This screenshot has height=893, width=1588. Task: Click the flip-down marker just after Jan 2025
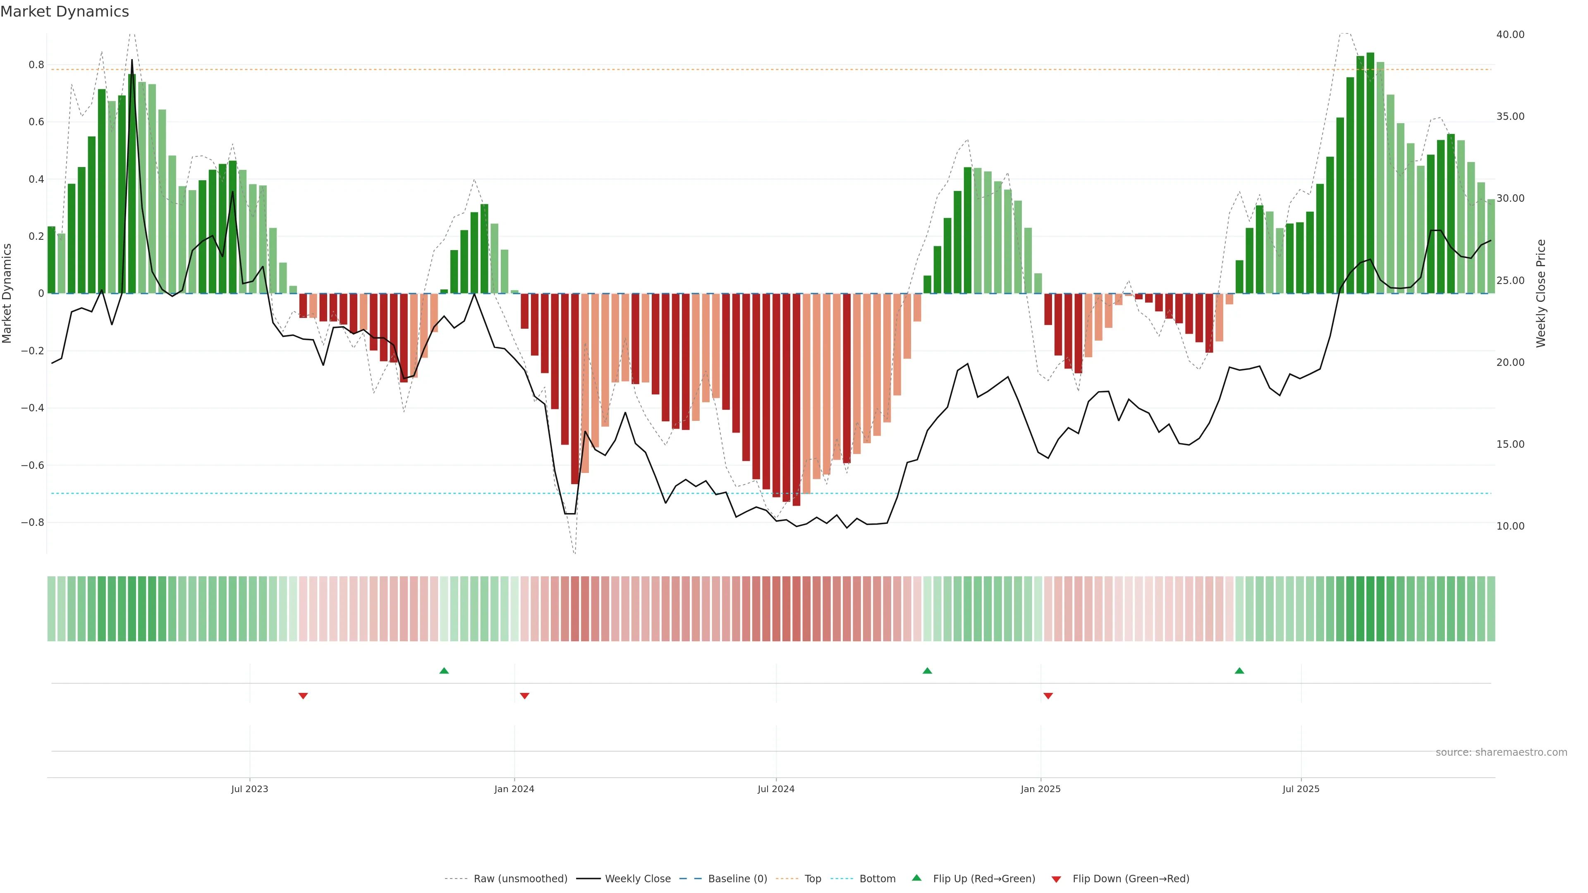pyautogui.click(x=1048, y=696)
